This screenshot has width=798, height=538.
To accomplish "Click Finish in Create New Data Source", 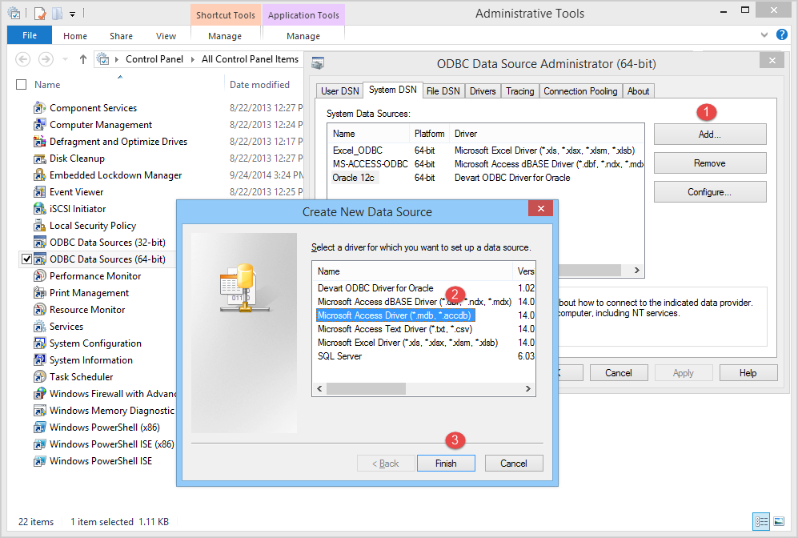I will point(446,464).
